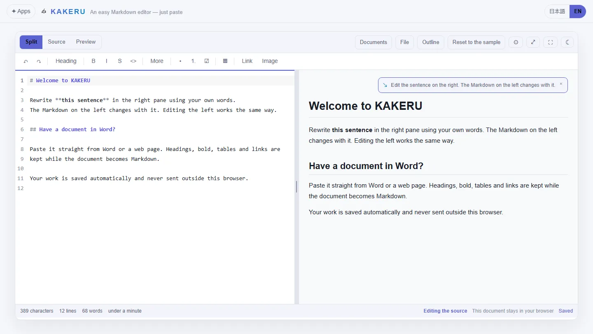This screenshot has width=593, height=334.
Task: Insert inline code with the <> button
Action: [133, 61]
